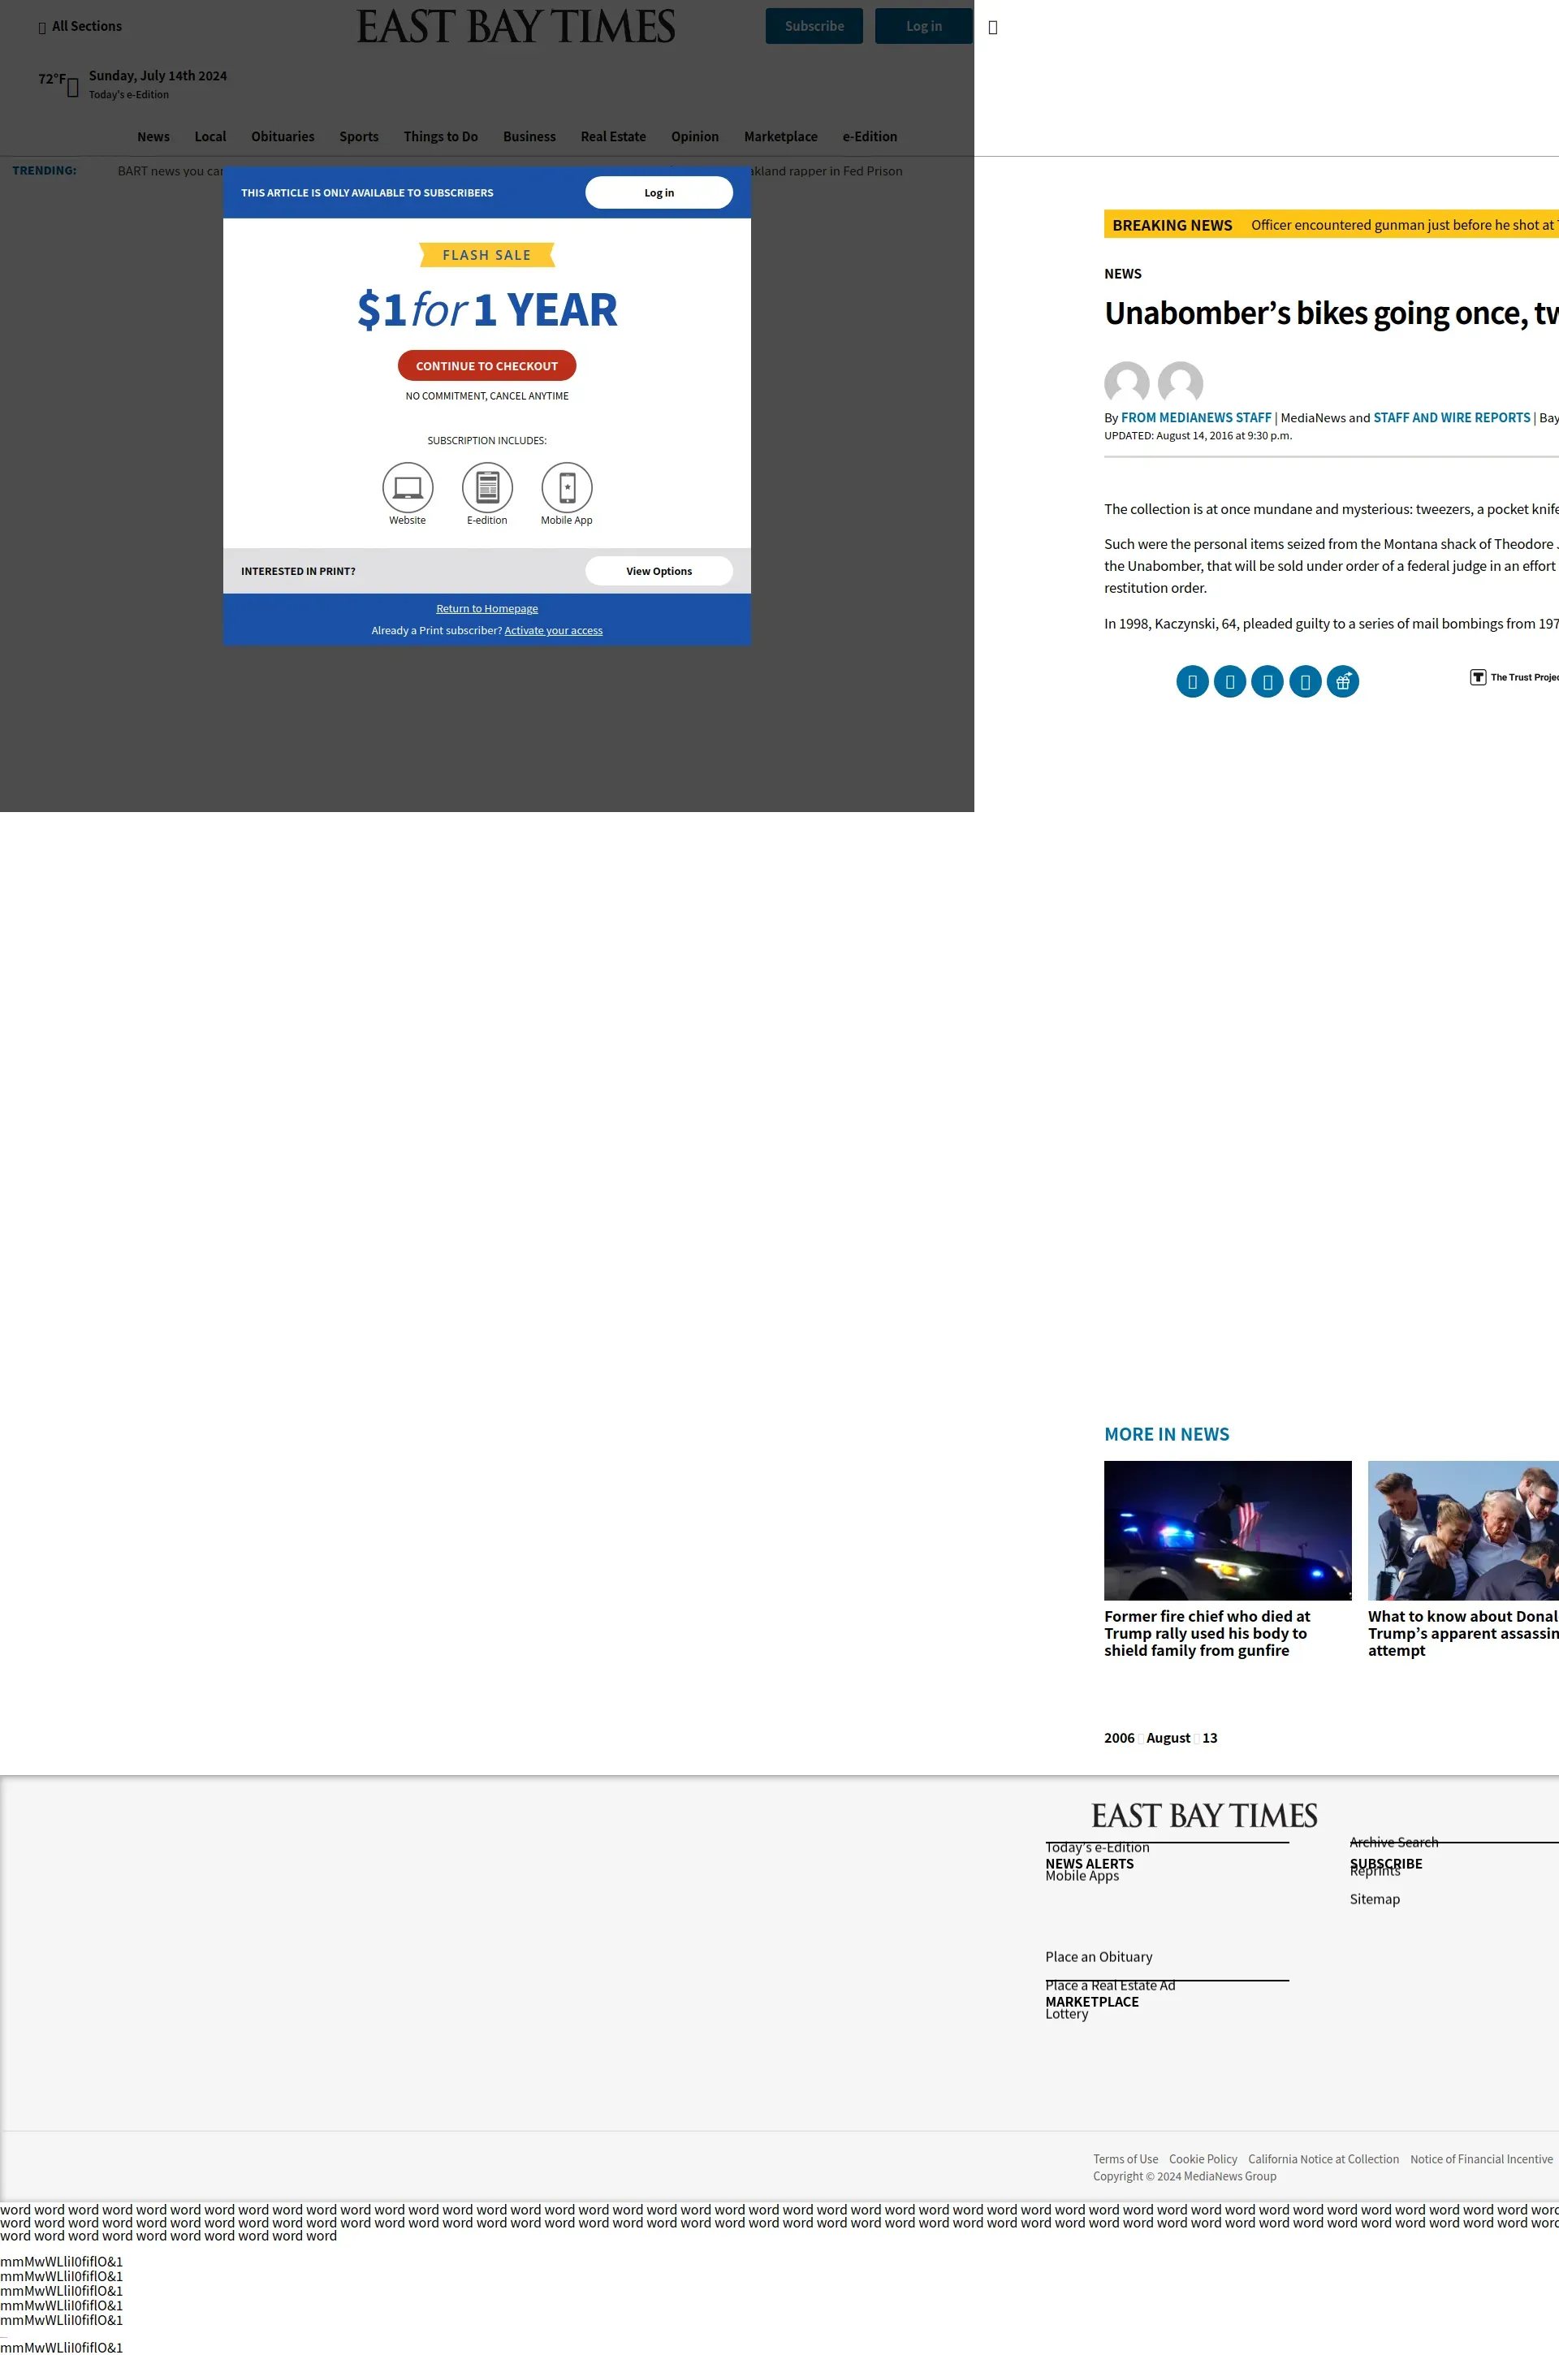Screen dimensions: 1559x2355
Task: Open the Opinion nav item
Action: click(695, 136)
